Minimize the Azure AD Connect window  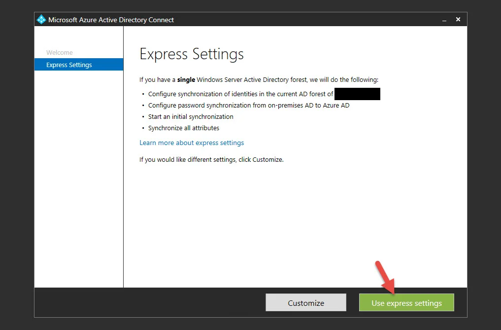[x=444, y=20]
